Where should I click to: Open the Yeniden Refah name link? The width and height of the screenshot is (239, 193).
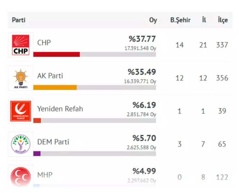pos(60,109)
